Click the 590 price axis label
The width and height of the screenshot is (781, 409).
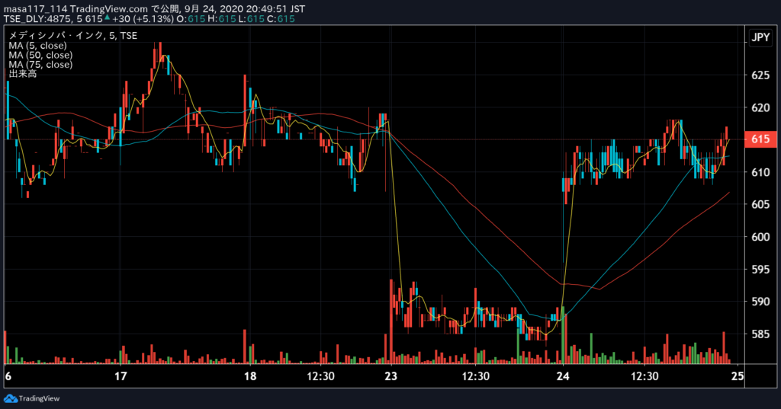[x=760, y=302]
